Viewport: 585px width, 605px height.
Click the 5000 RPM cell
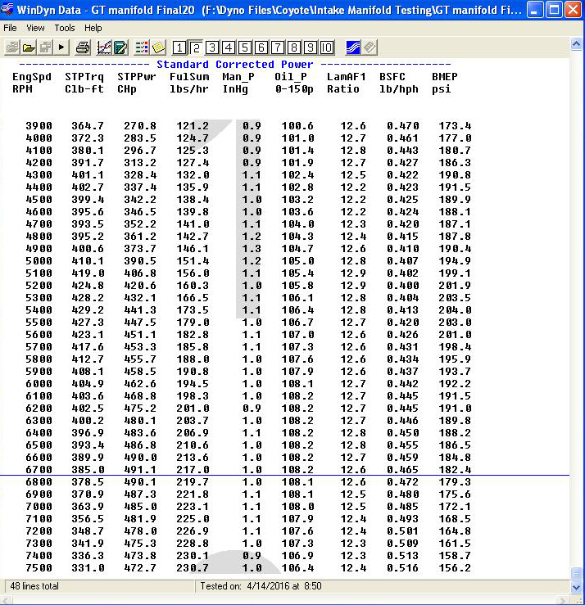click(39, 261)
